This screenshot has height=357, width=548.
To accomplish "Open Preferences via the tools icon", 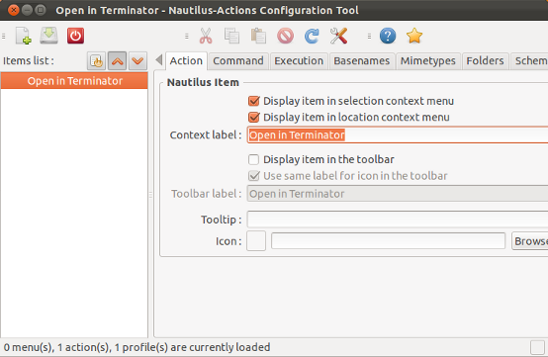I will coord(338,36).
